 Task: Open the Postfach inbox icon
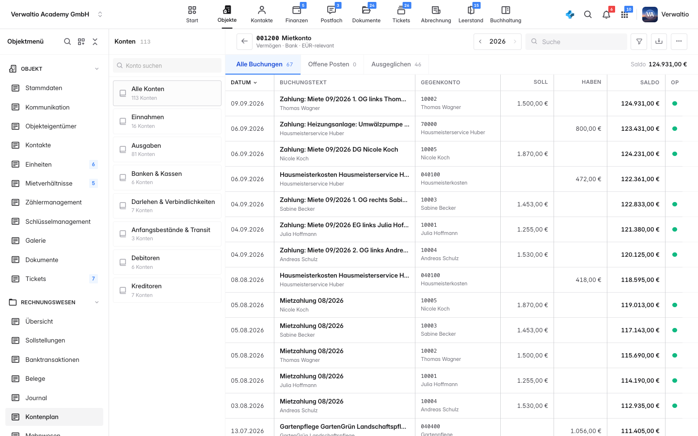coord(332,14)
